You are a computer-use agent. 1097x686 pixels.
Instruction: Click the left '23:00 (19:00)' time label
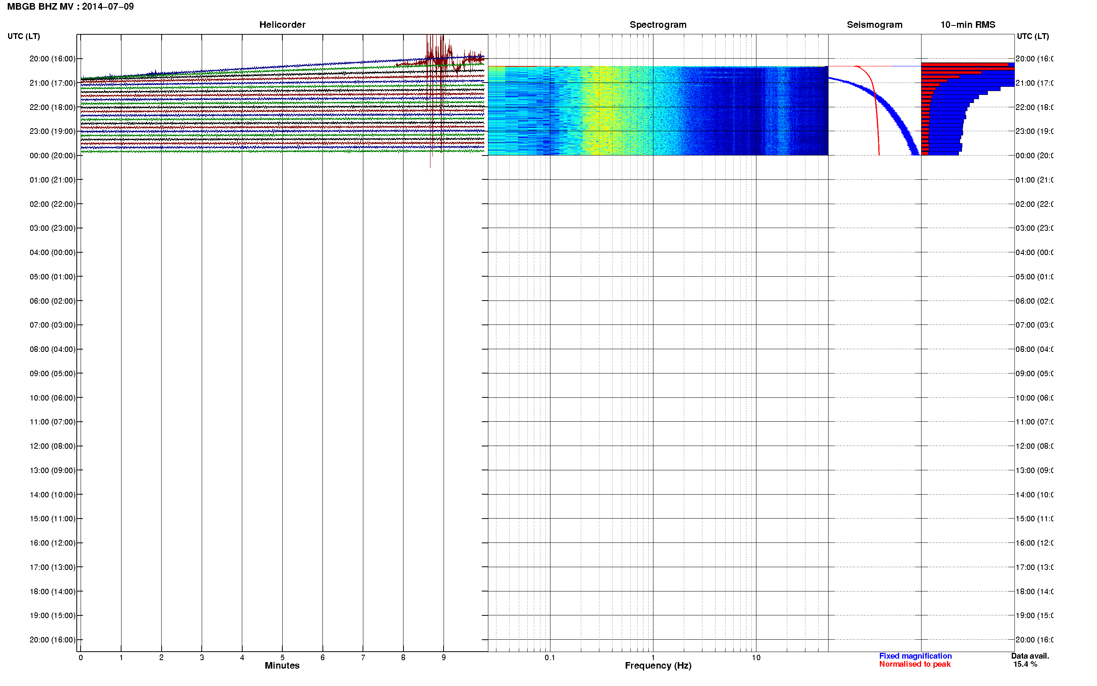pos(52,131)
